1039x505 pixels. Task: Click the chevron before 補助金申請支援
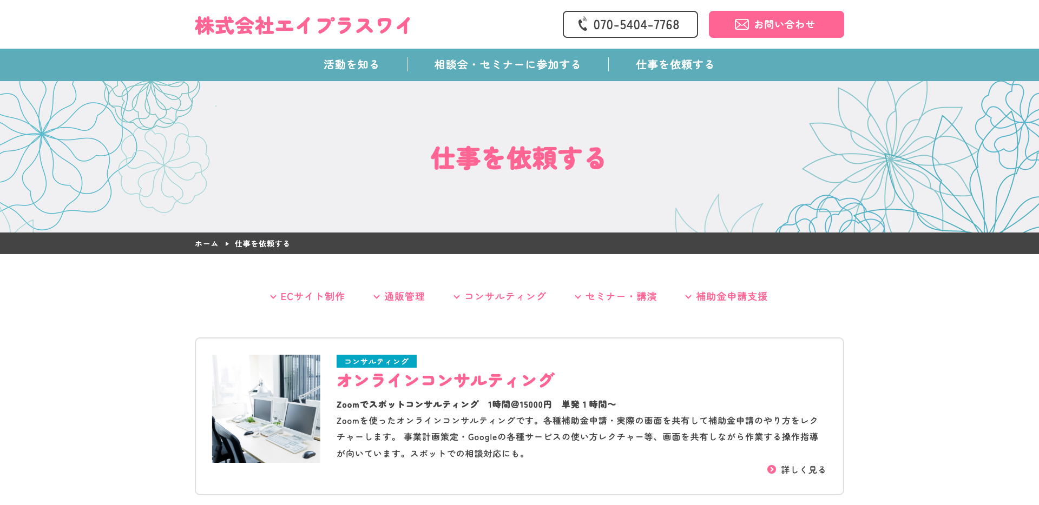[x=688, y=297]
